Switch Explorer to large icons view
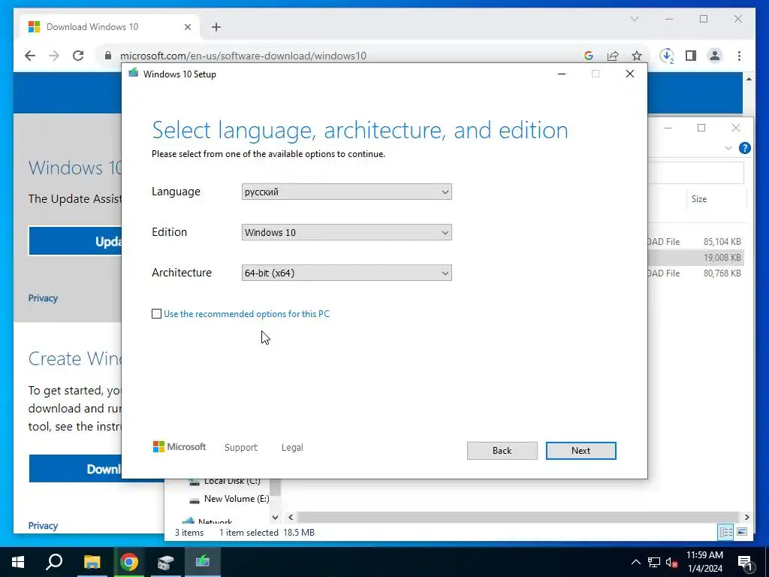Image resolution: width=769 pixels, height=577 pixels. [741, 532]
